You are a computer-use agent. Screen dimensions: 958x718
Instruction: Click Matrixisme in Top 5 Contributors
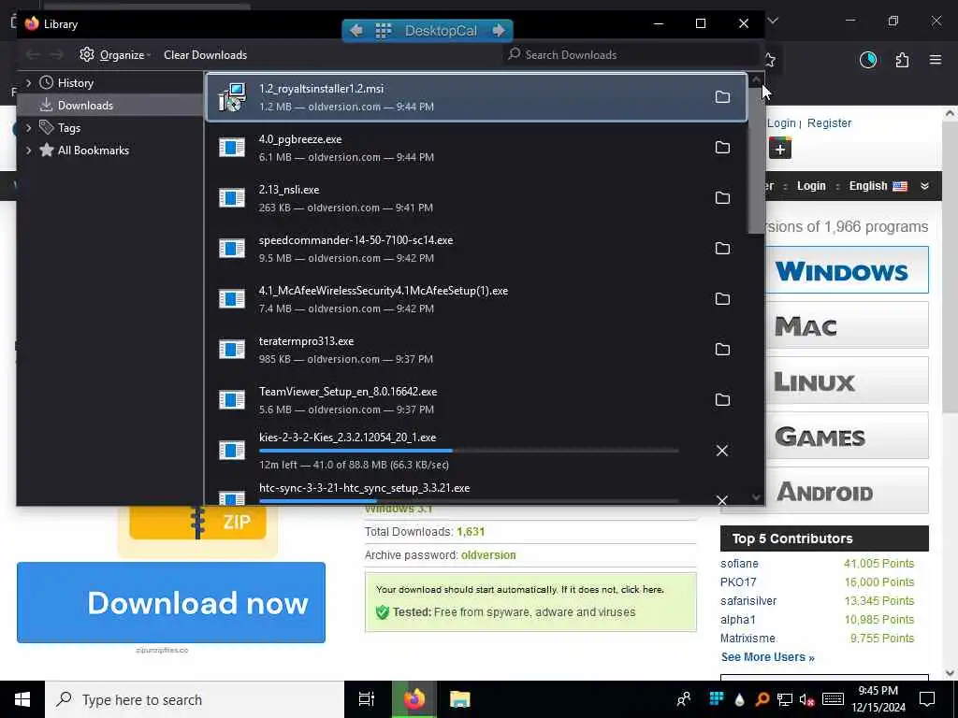(x=748, y=638)
